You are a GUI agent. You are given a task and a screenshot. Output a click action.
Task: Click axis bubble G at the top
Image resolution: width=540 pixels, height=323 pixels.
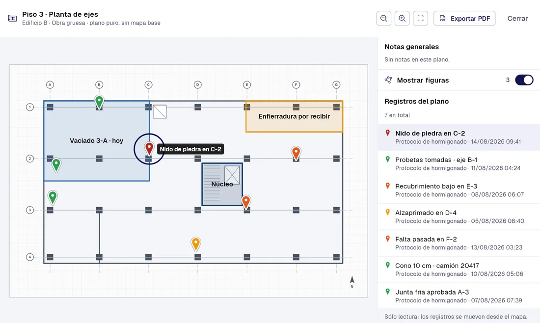tap(336, 85)
